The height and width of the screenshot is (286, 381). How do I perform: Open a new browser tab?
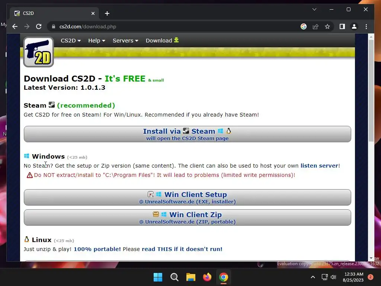107,13
